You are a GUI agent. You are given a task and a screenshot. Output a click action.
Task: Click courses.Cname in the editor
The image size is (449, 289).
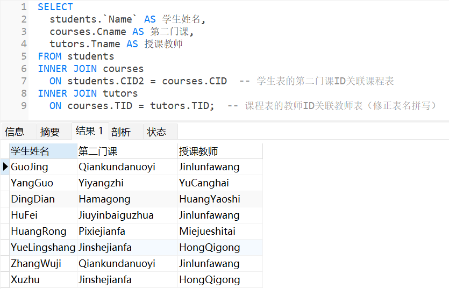click(88, 32)
